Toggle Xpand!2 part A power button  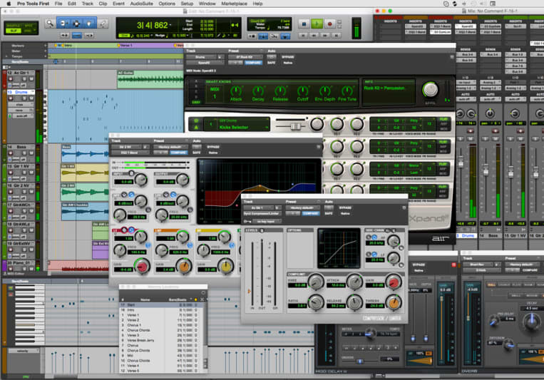[x=196, y=120]
